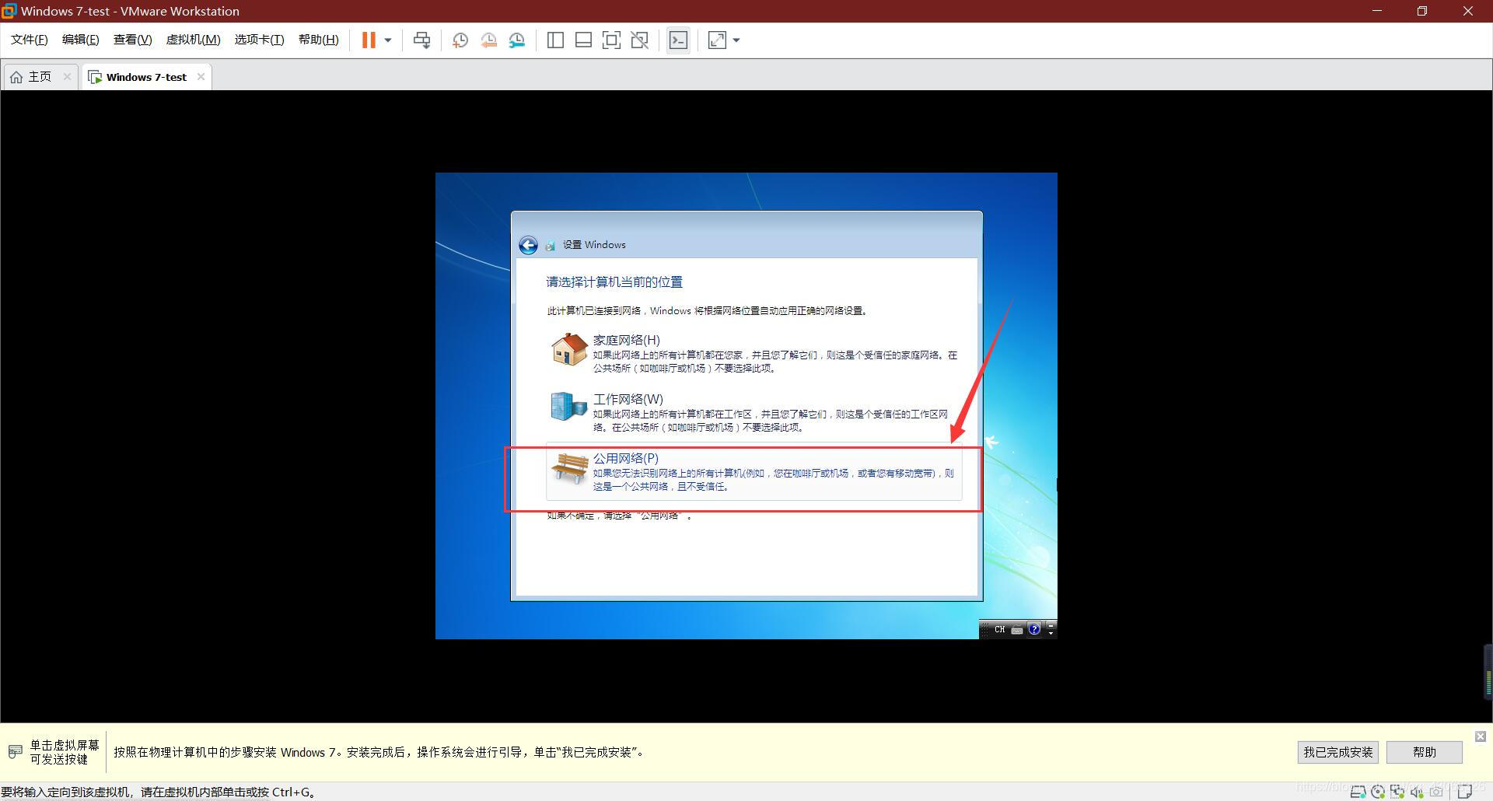Click the 设置 Windows wizard title
Viewport: 1493px width, 801px height.
[x=594, y=245]
